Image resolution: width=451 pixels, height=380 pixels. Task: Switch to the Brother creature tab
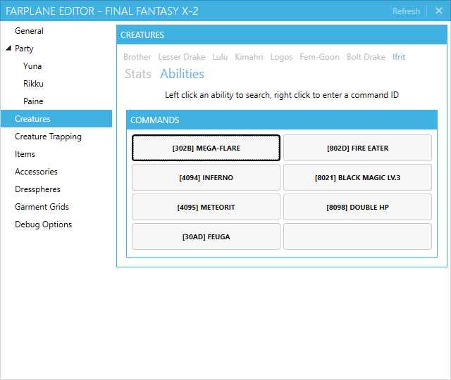[137, 57]
